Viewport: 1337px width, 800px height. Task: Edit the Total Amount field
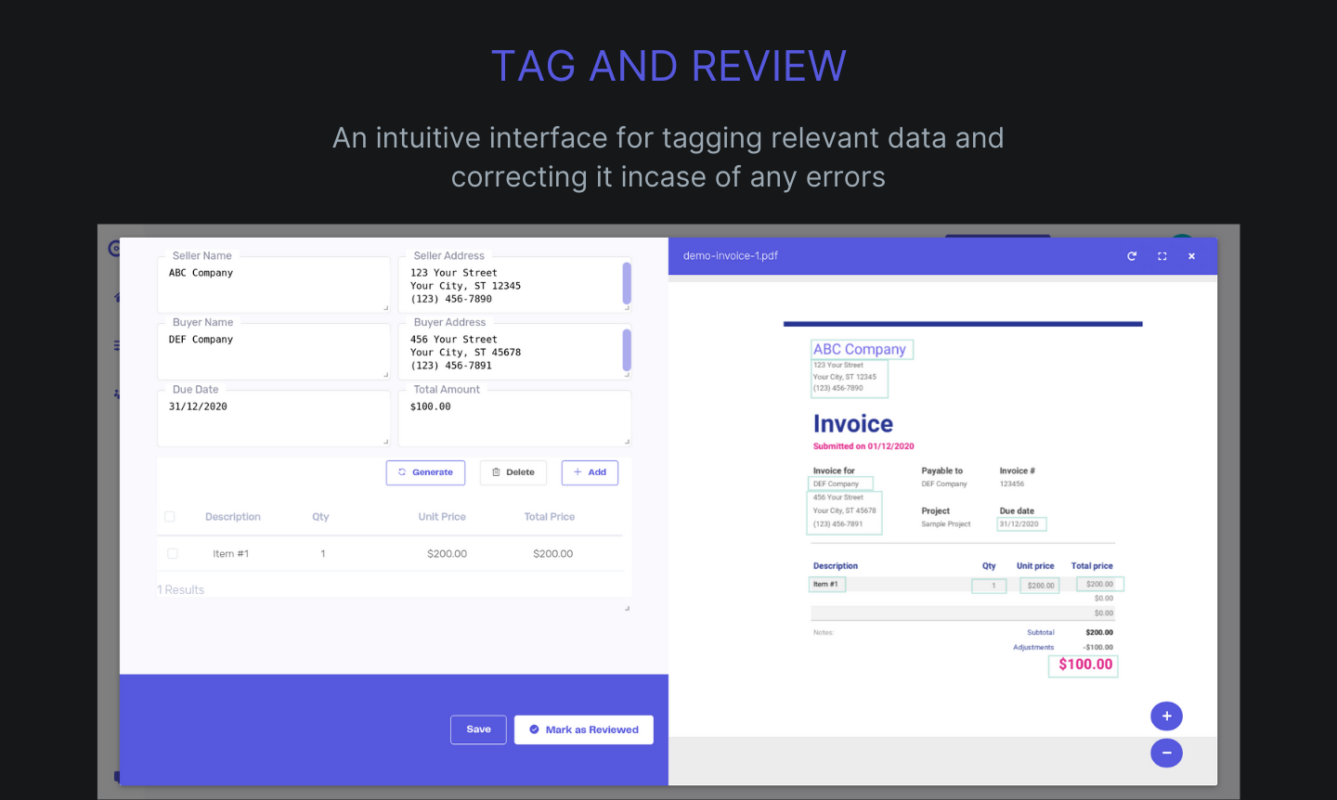point(514,419)
